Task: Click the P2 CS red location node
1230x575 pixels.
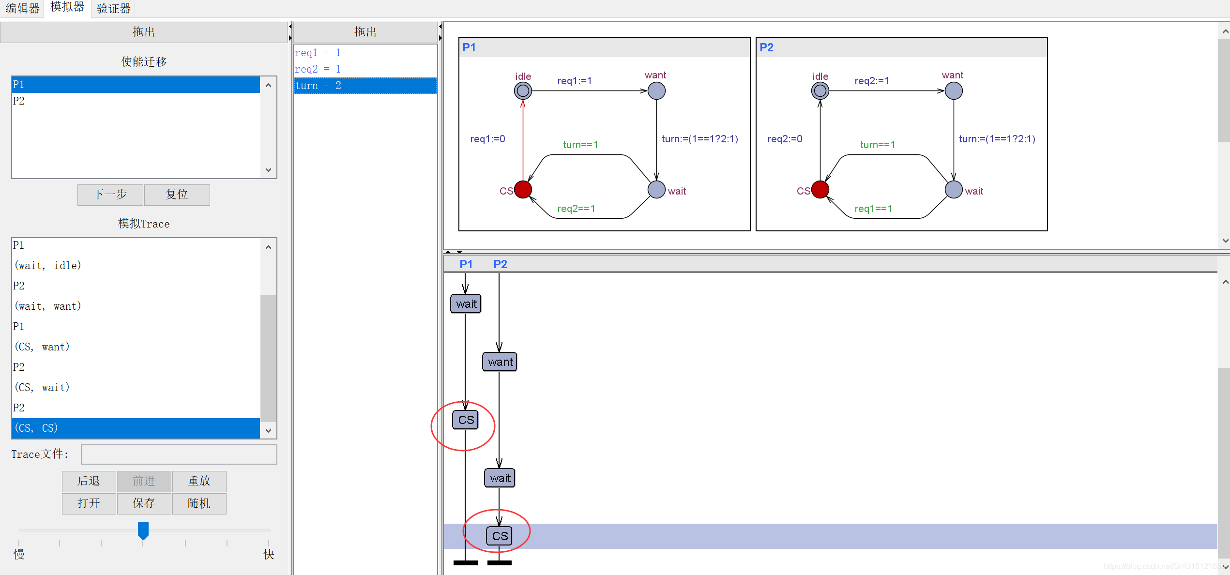Action: pos(820,189)
